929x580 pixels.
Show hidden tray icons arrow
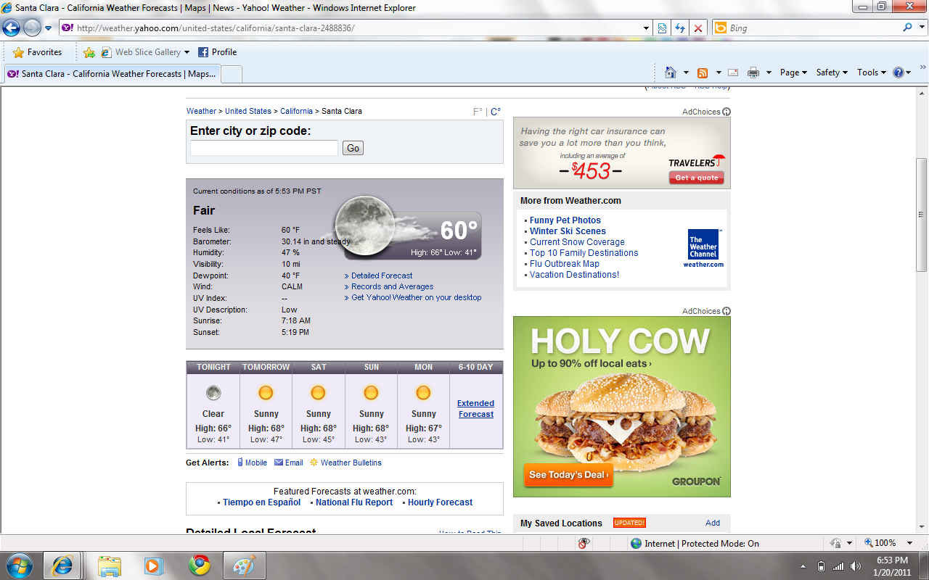[x=803, y=566]
